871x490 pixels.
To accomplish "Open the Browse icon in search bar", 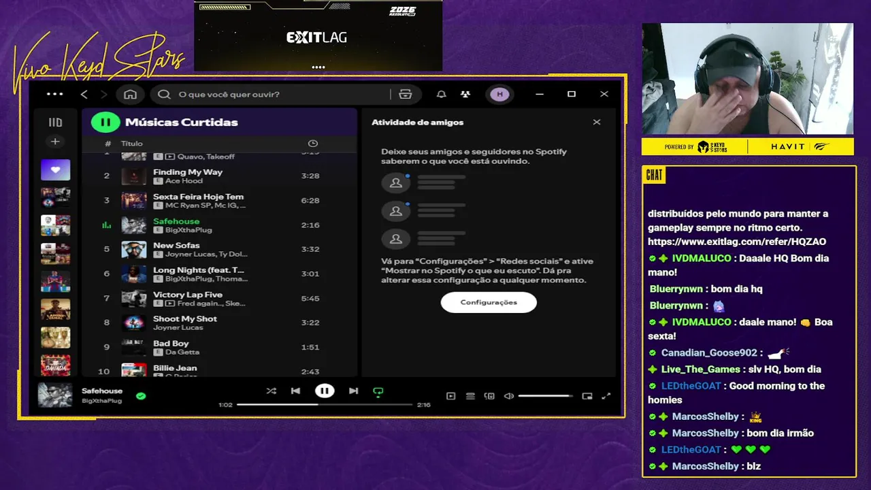I will tap(406, 95).
